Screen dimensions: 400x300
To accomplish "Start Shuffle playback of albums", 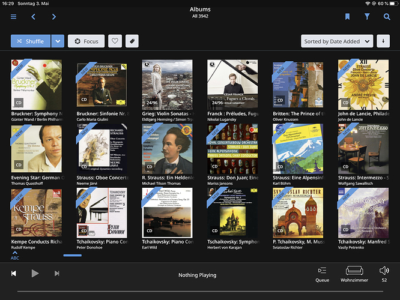I will tap(31, 41).
